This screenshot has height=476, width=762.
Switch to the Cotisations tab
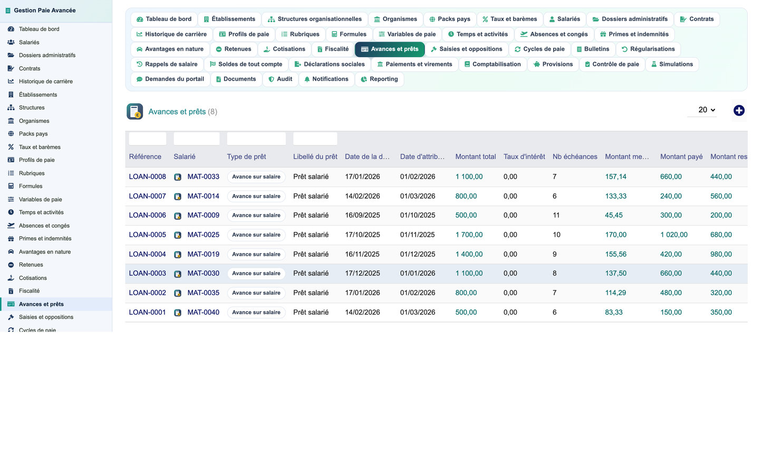(x=284, y=50)
